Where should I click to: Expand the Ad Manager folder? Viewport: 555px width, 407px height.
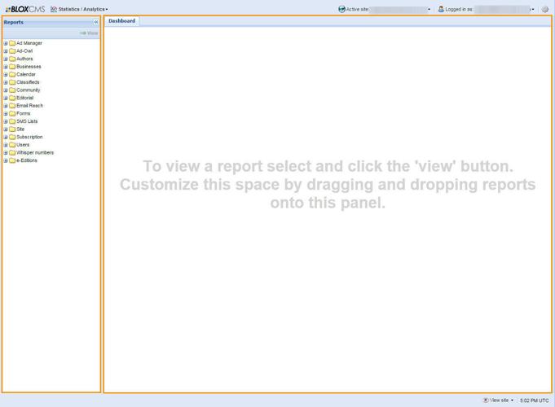tap(6, 43)
